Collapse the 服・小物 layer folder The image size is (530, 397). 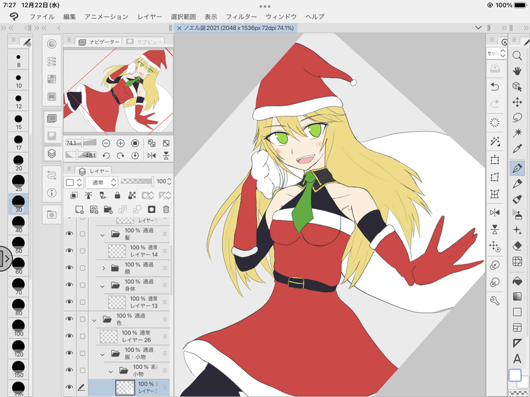tap(103, 354)
